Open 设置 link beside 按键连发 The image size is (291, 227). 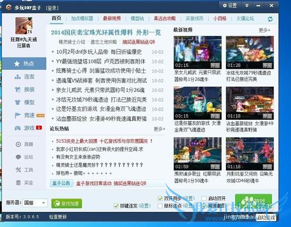pyautogui.click(x=145, y=205)
